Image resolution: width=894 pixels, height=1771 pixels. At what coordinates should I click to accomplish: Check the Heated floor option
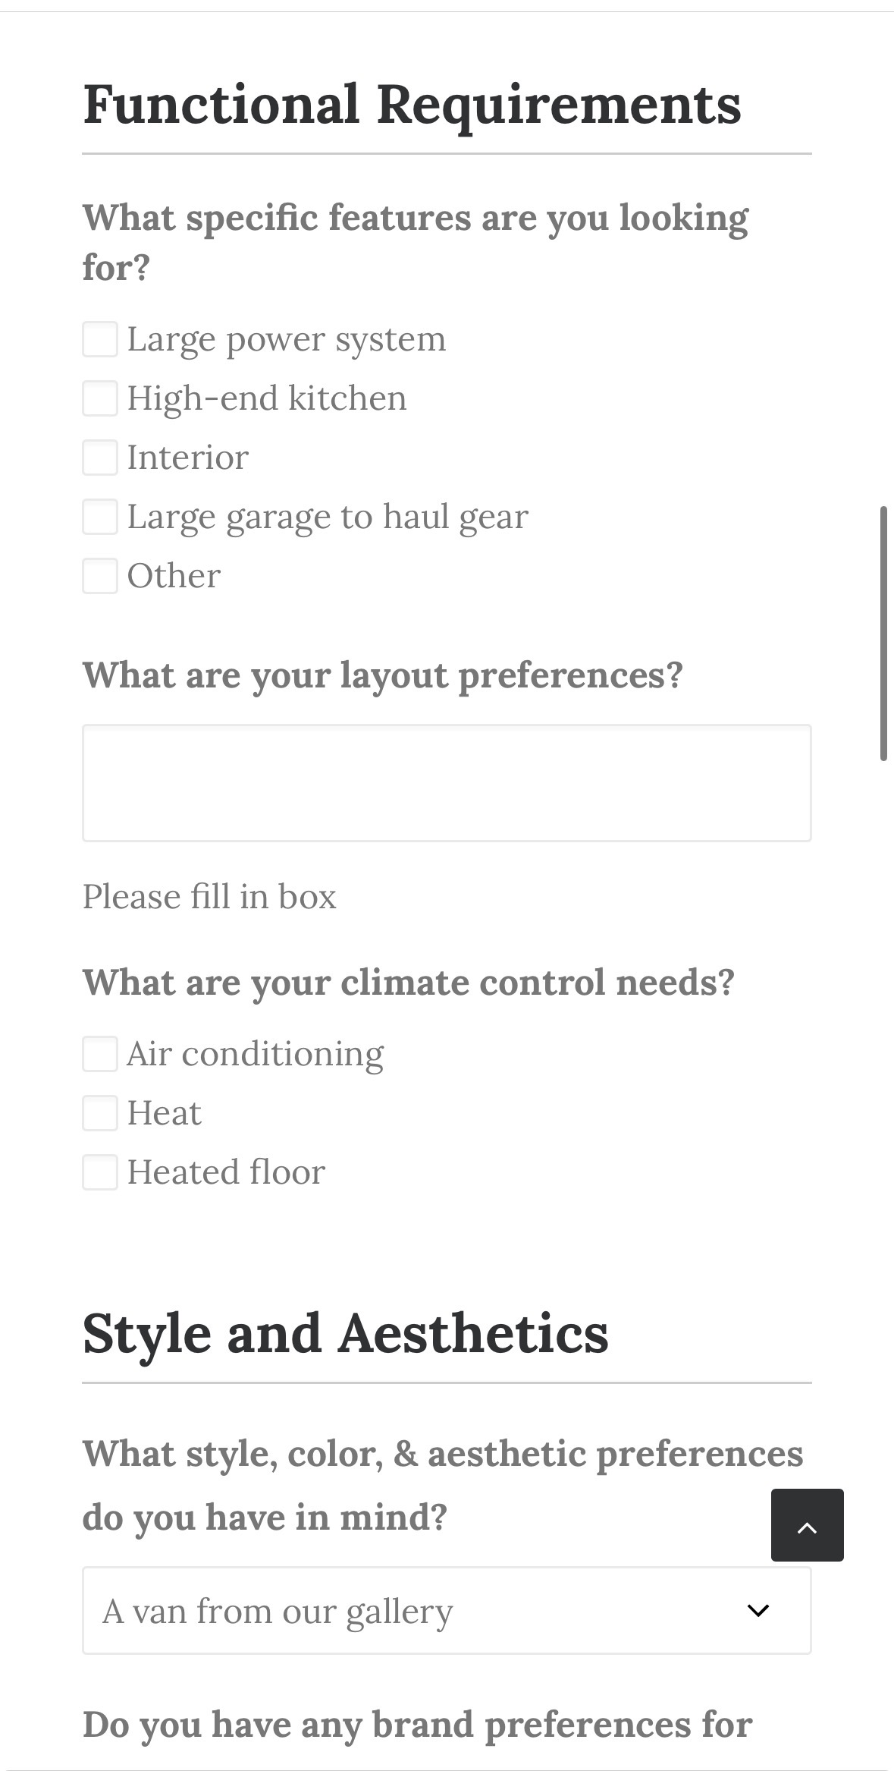pos(100,1172)
